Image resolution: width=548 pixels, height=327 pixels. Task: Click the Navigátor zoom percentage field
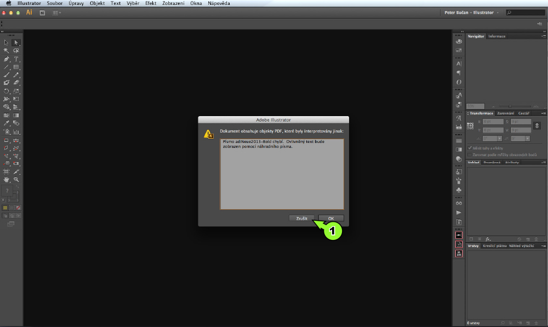(x=475, y=106)
